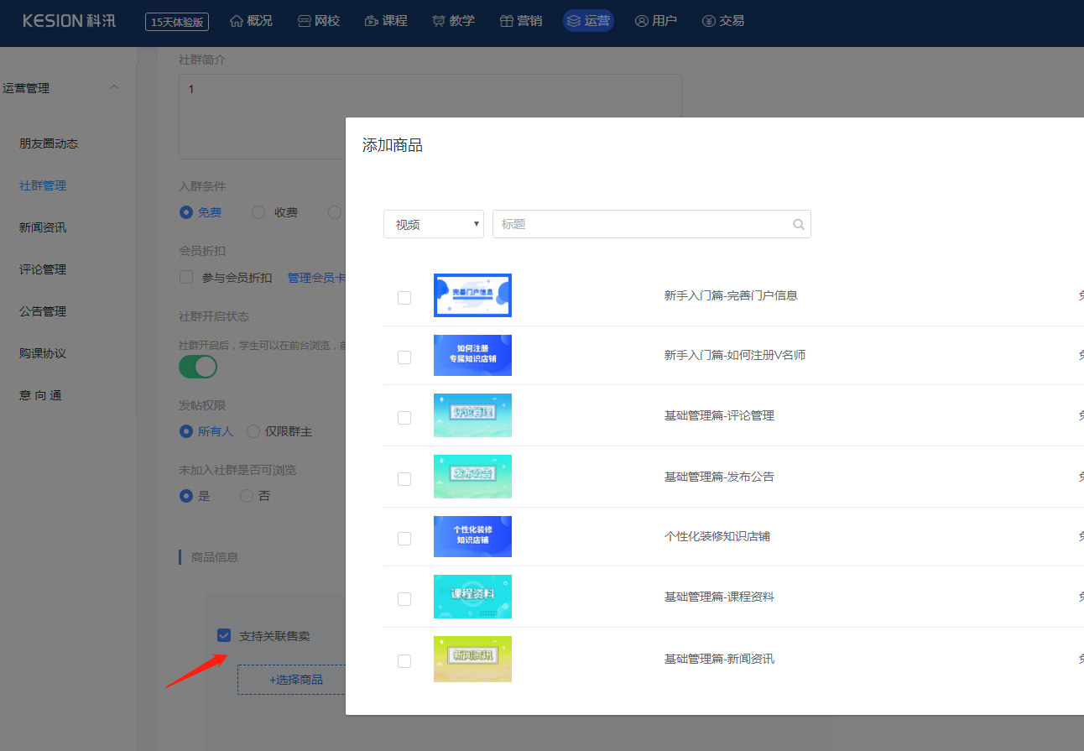Viewport: 1084px width, 751px height.
Task: Select the 收费 radio option
Action: click(x=258, y=212)
